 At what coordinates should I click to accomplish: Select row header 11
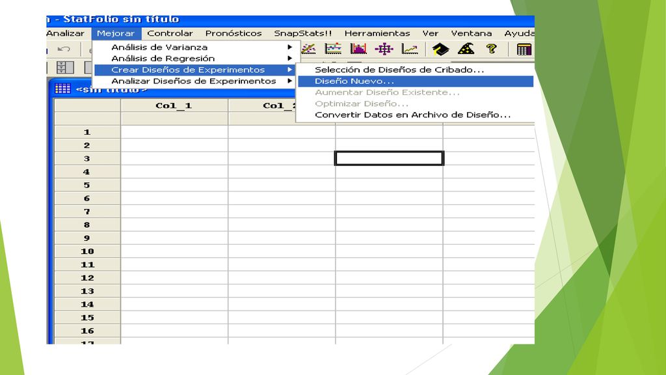click(x=87, y=264)
